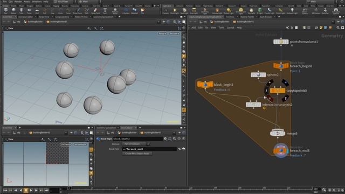Click the pointsfromvolume1 node
Image resolution: width=345 pixels, height=194 pixels.
click(x=281, y=42)
